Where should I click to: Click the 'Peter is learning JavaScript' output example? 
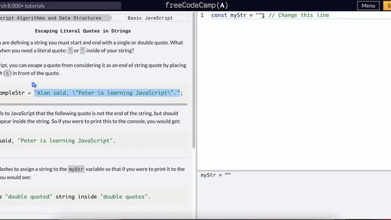[65, 141]
